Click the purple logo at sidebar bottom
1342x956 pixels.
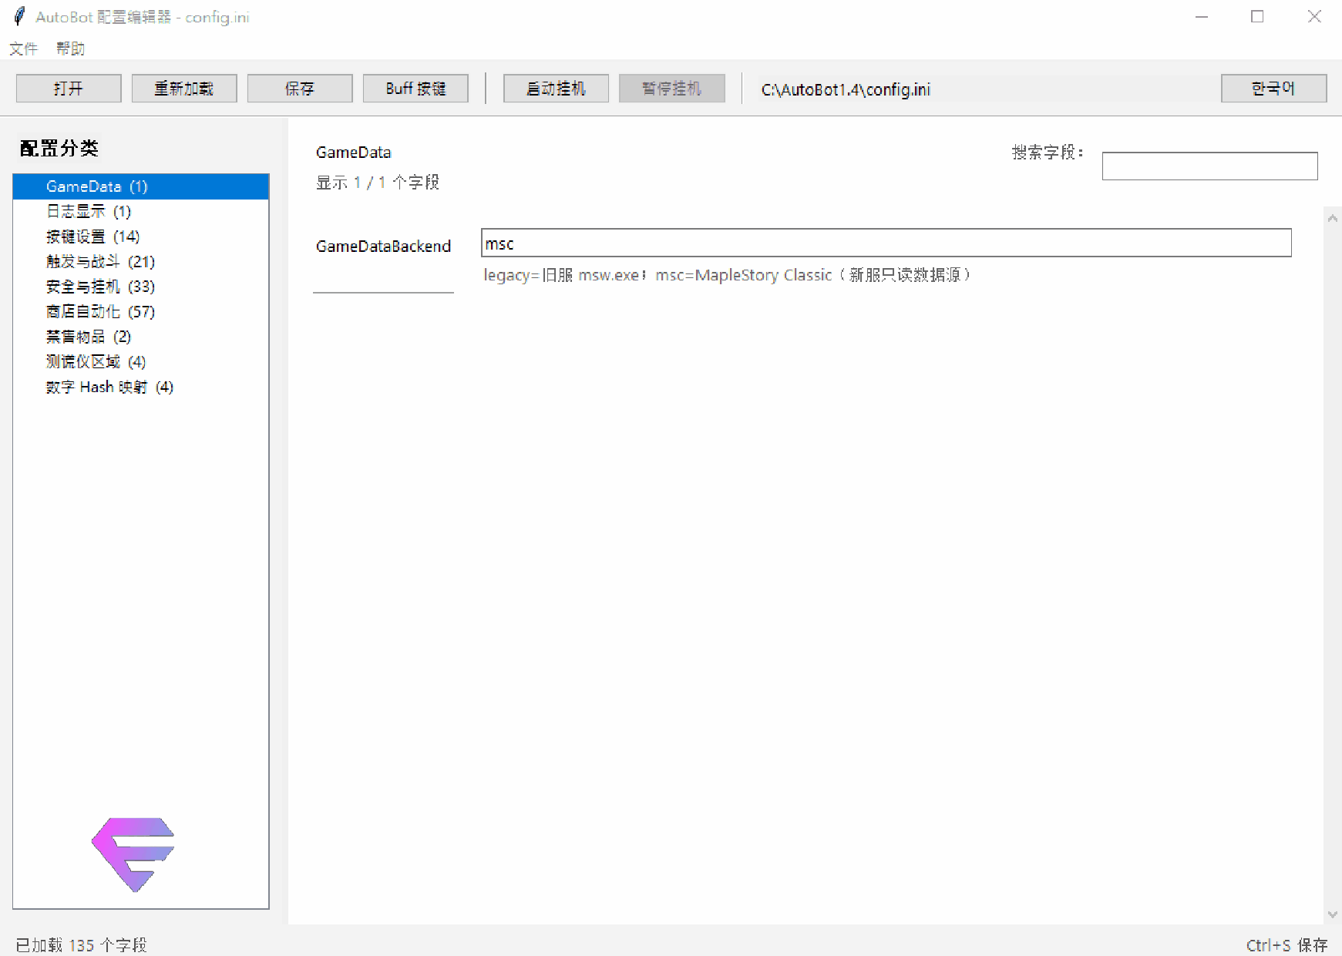pyautogui.click(x=133, y=854)
